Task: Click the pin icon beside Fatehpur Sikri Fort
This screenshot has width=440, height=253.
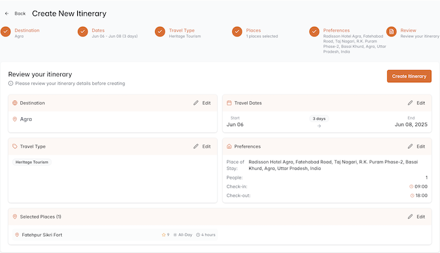Action: click(x=17, y=235)
